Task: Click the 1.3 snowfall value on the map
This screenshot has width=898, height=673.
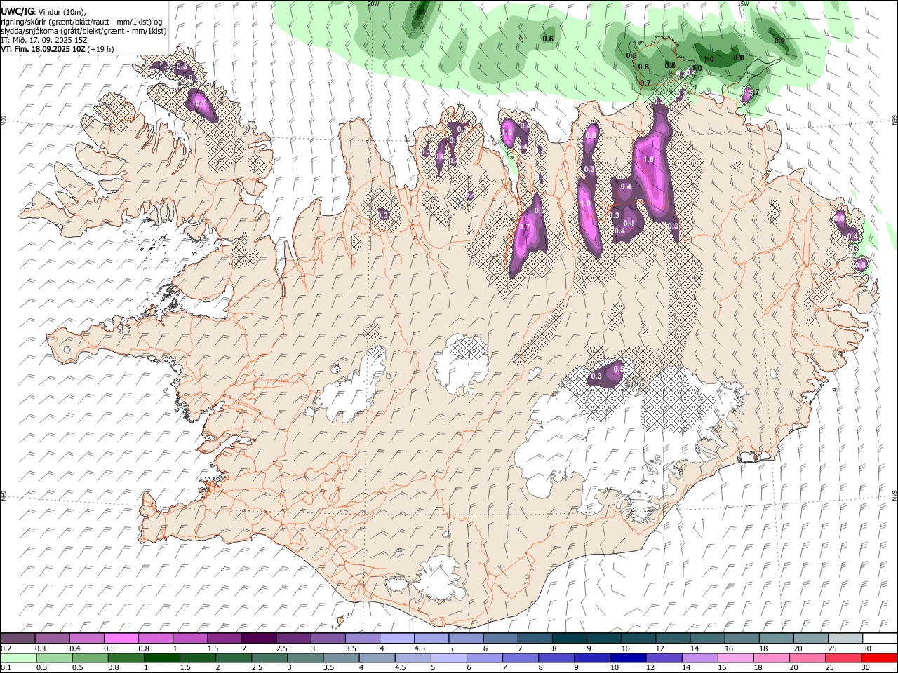Action: pyautogui.click(x=508, y=132)
